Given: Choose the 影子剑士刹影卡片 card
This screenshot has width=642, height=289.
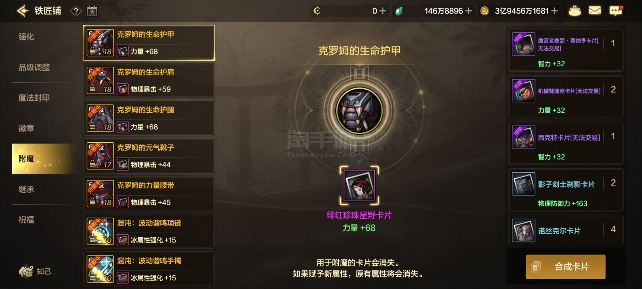Looking at the screenshot, I should (566, 190).
